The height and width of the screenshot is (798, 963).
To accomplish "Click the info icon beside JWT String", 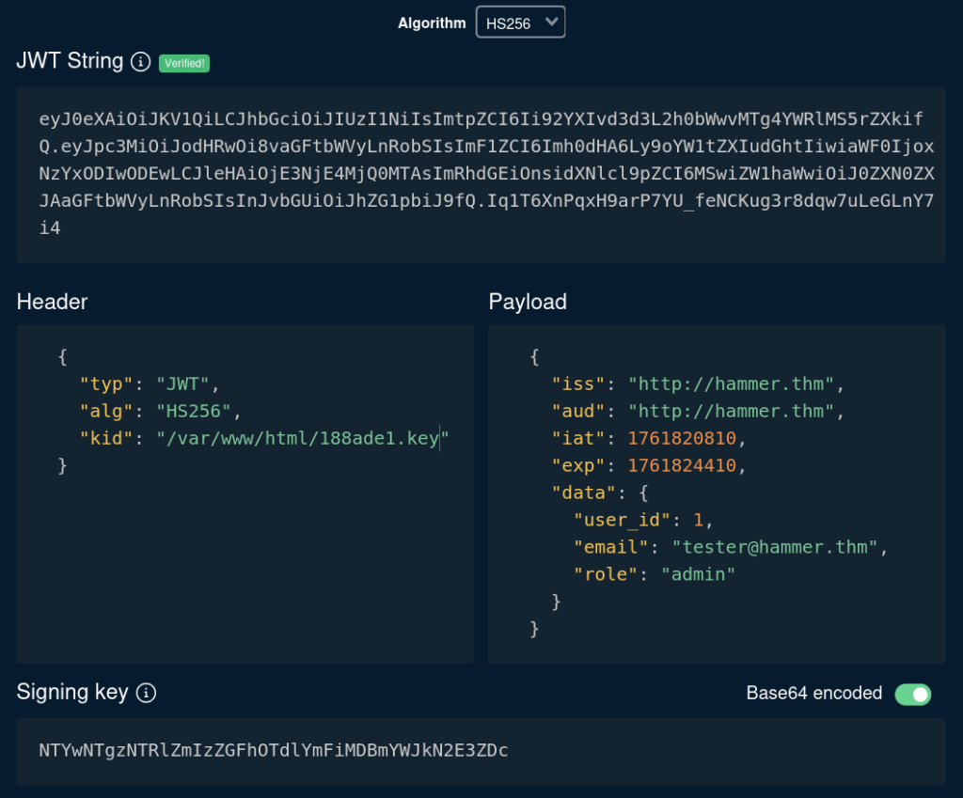I will pyautogui.click(x=140, y=62).
